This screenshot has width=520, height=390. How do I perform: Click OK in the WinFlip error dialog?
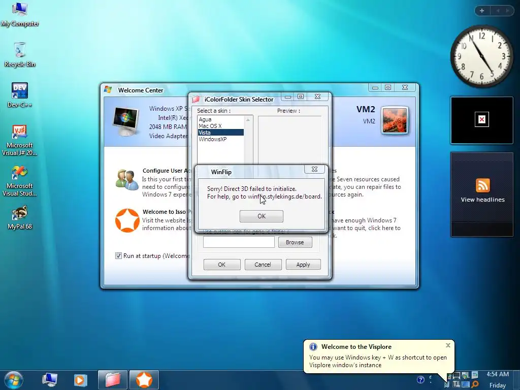[262, 216]
